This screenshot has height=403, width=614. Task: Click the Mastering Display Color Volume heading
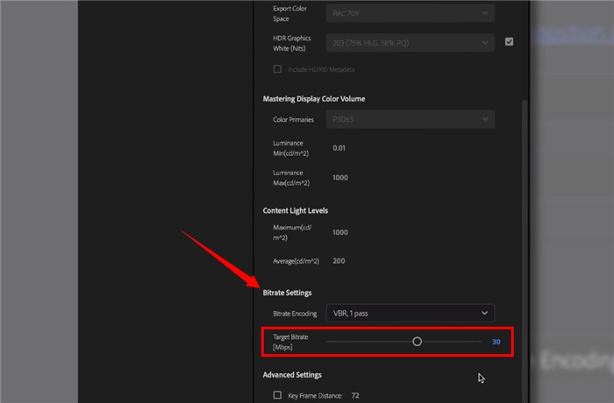click(x=313, y=98)
